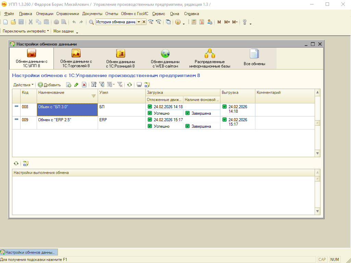Click settings panel scrollbar down arrow
The width and height of the screenshot is (351, 263).
coord(317,211)
